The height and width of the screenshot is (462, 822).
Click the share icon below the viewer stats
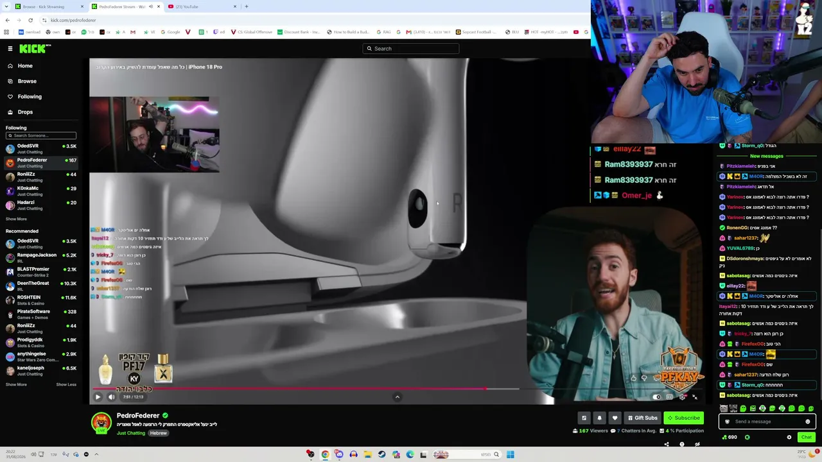coord(666,444)
